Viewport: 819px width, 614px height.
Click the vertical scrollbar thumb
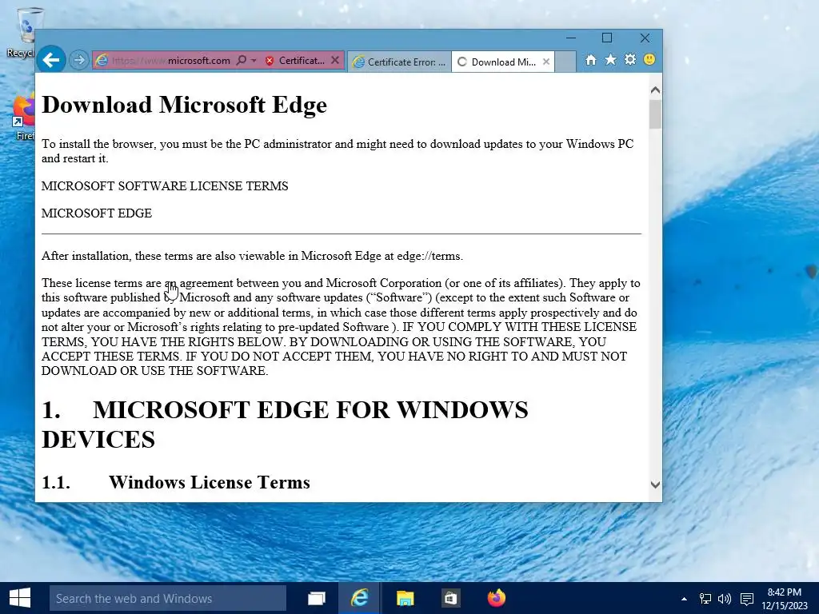click(655, 114)
